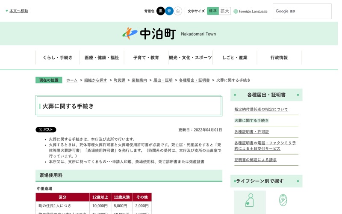The height and width of the screenshot is (214, 342).
Task: Open 証明書の郵送による請求 sidebar link
Action: pyautogui.click(x=255, y=160)
